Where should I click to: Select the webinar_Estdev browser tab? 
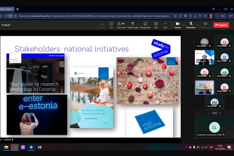7,9
